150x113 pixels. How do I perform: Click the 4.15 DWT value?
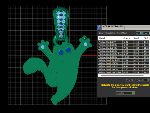pos(137,42)
